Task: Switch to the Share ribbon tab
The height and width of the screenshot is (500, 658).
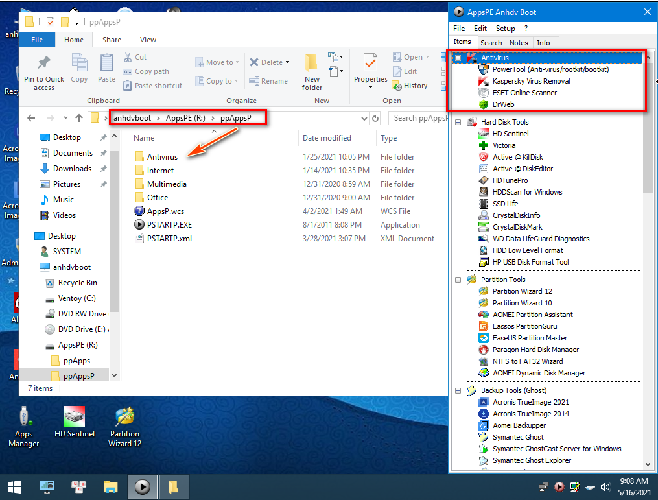Action: coord(112,40)
